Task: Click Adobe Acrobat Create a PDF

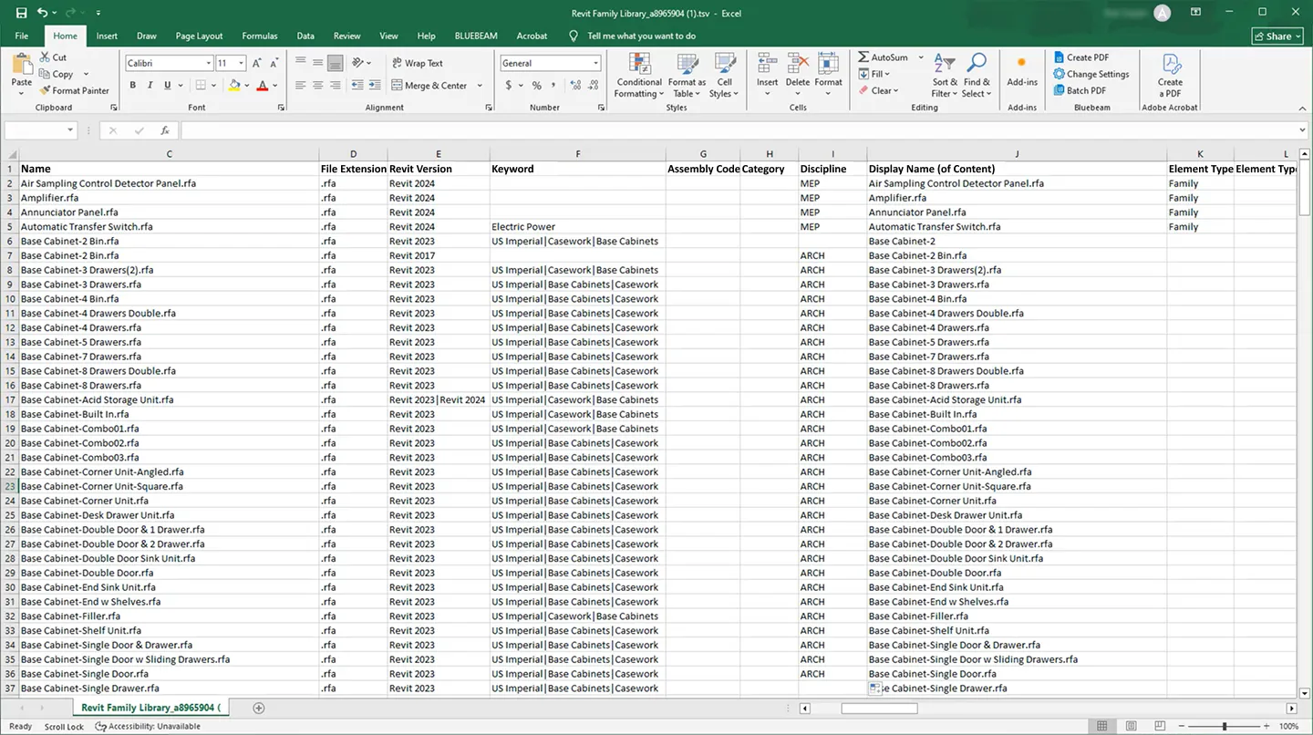Action: (1170, 75)
